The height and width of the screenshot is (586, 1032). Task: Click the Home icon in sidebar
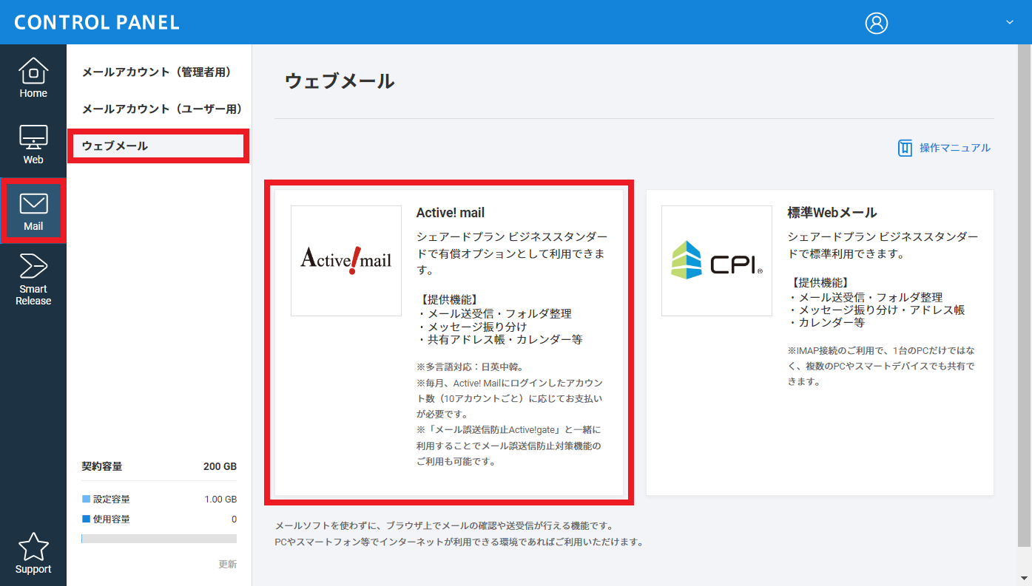[33, 72]
